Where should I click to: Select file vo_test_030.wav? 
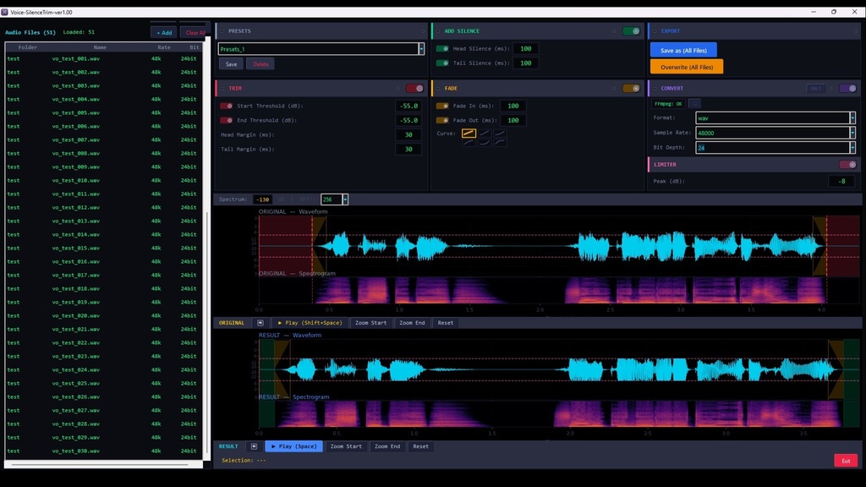102,451
